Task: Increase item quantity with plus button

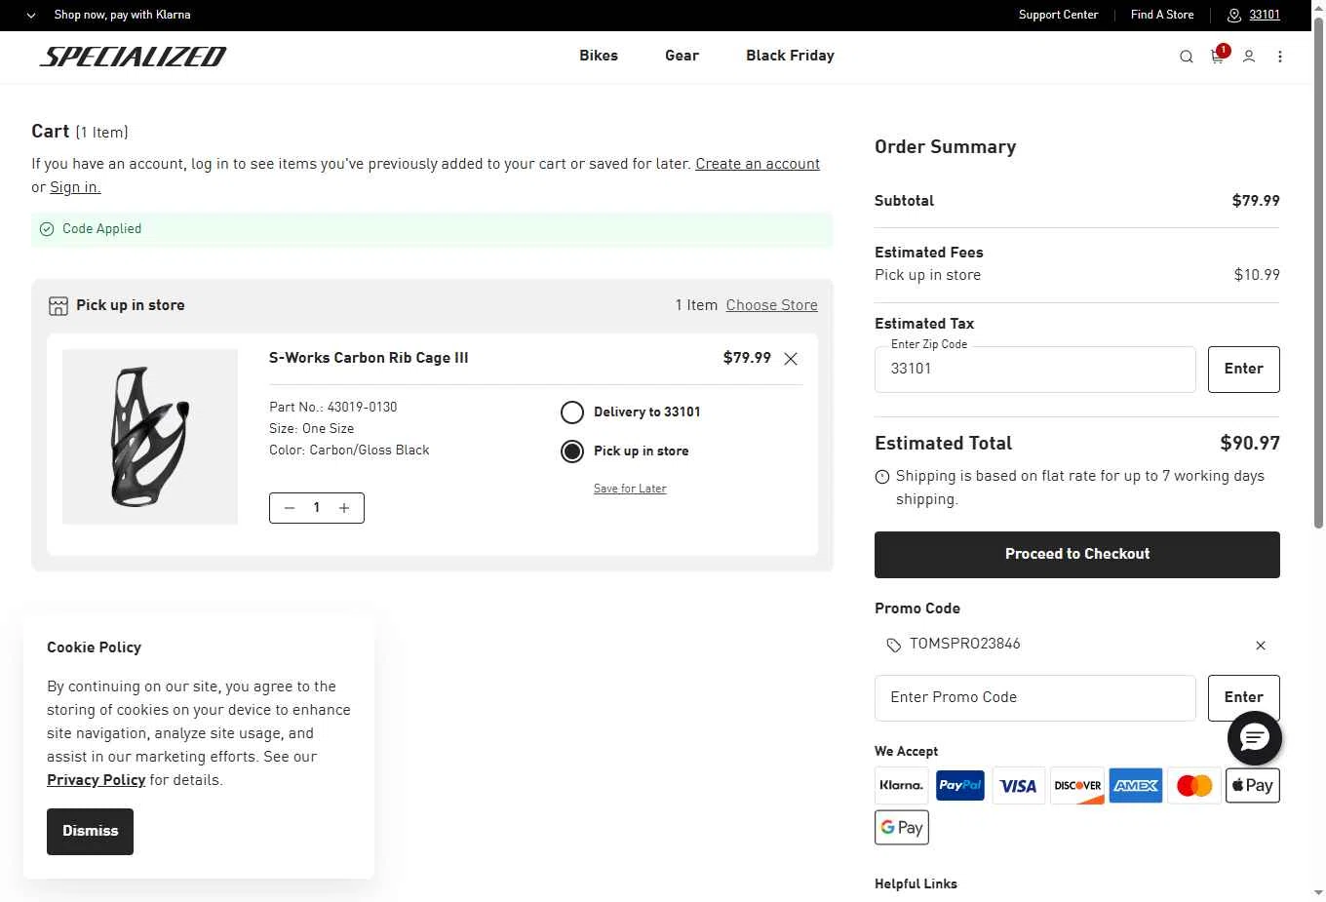Action: 344,508
